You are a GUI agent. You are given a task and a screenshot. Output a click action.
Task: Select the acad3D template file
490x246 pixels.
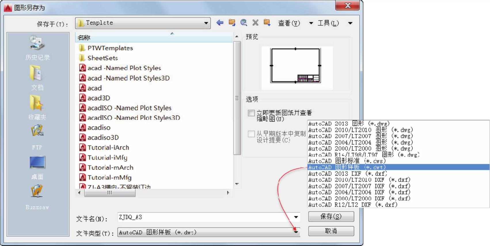click(95, 98)
